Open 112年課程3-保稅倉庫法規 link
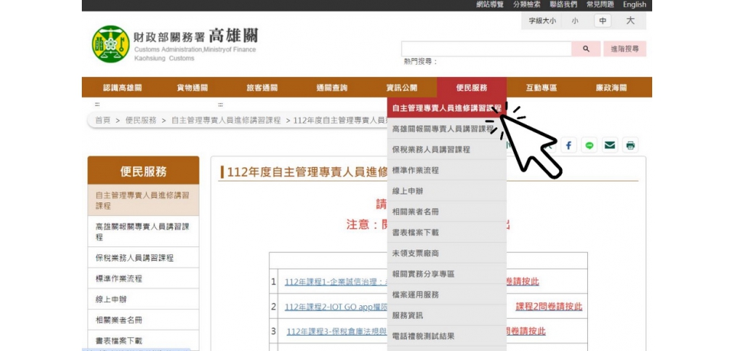The width and height of the screenshot is (734, 351). point(337,331)
